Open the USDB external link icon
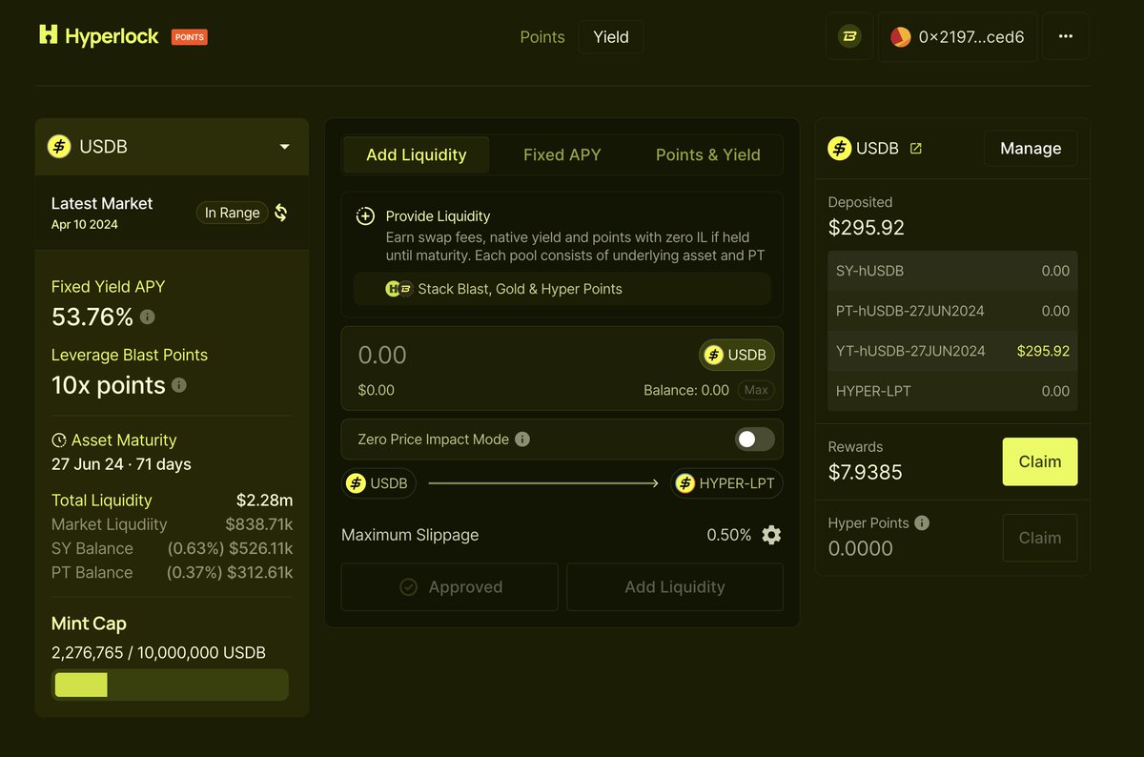The width and height of the screenshot is (1144, 757). pos(916,149)
